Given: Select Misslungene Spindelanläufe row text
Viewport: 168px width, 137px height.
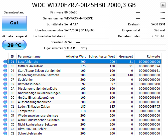Looking at the screenshot, I should (38, 88).
